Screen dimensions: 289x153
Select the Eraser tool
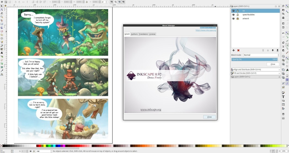tap(2, 60)
